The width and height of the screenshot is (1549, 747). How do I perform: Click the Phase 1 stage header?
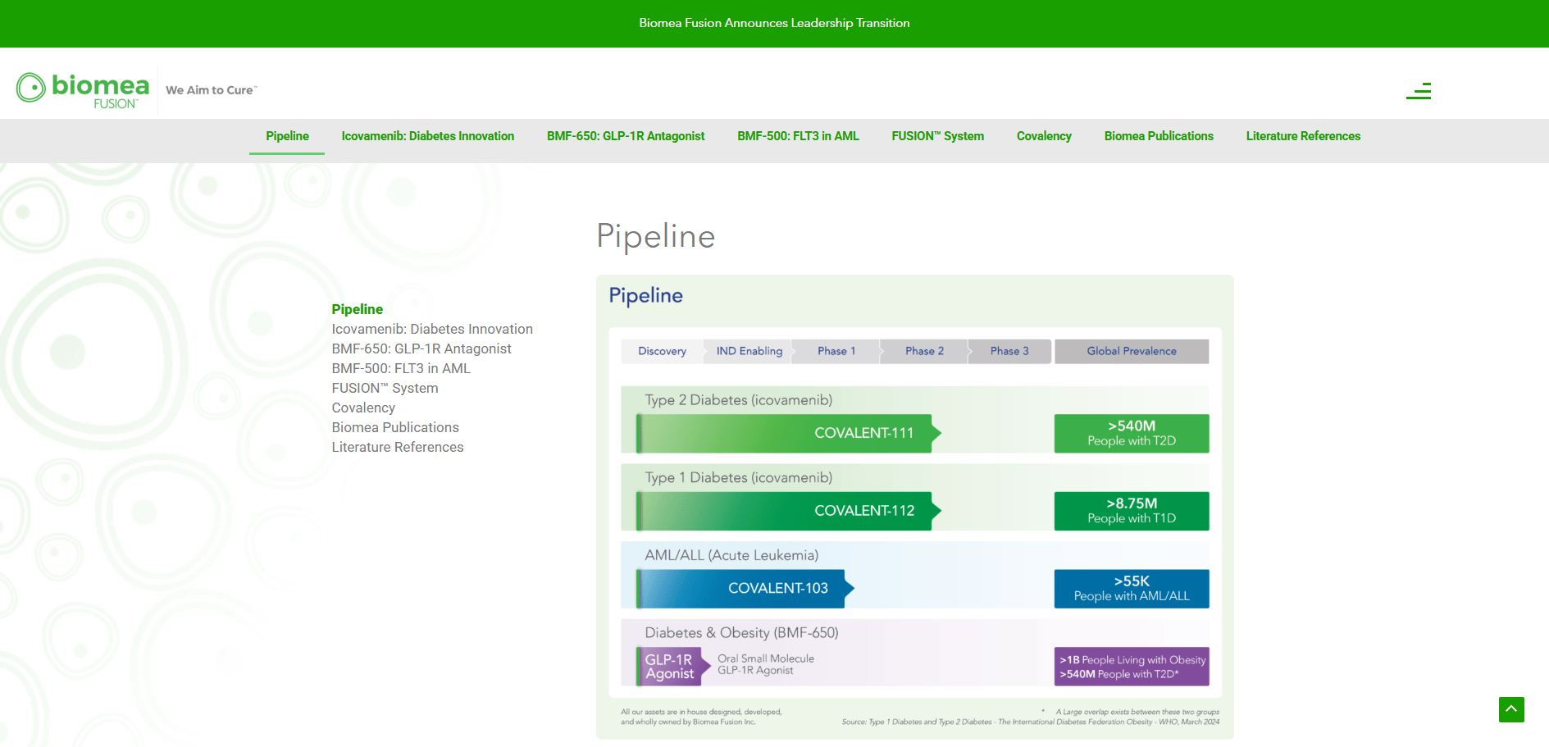836,351
